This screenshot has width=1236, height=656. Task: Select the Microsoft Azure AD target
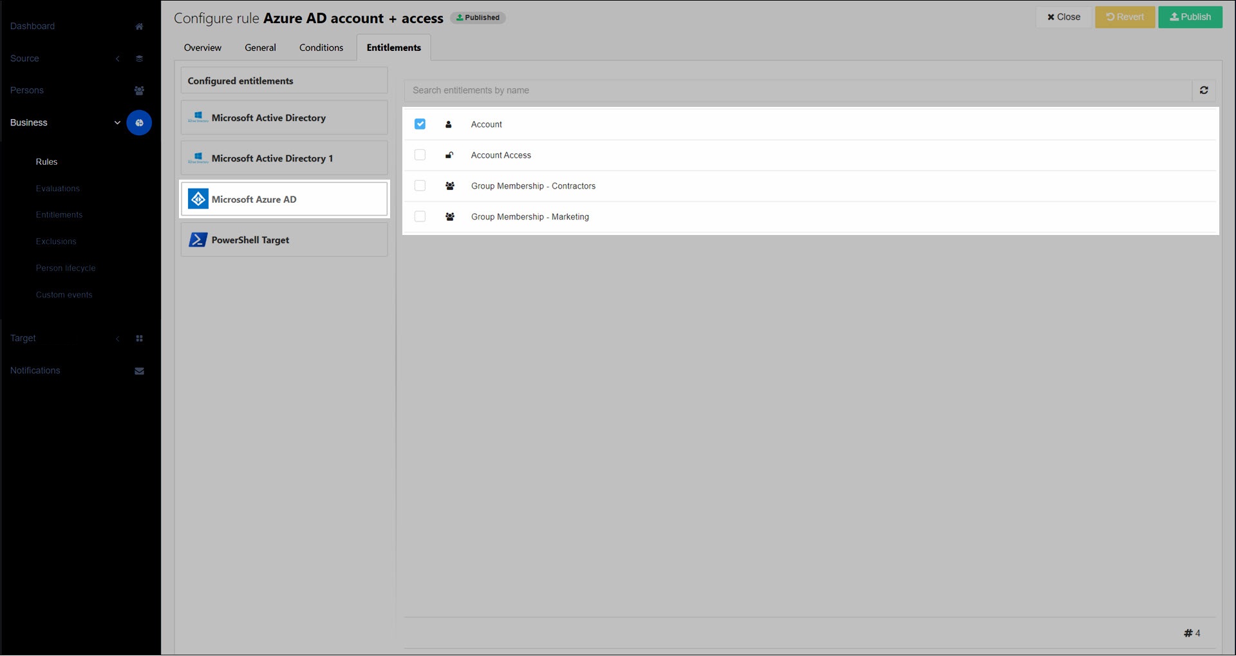click(284, 199)
